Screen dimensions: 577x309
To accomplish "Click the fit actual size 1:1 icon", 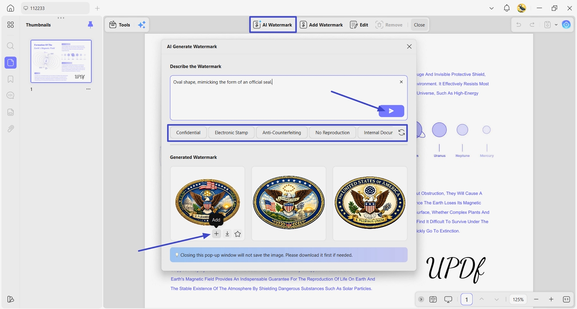I will point(566,299).
